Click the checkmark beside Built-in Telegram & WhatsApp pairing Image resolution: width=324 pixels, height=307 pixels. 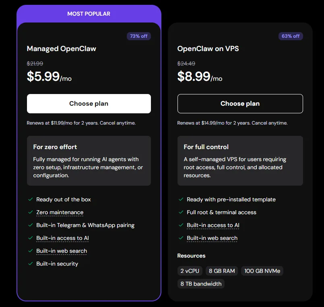click(x=30, y=225)
